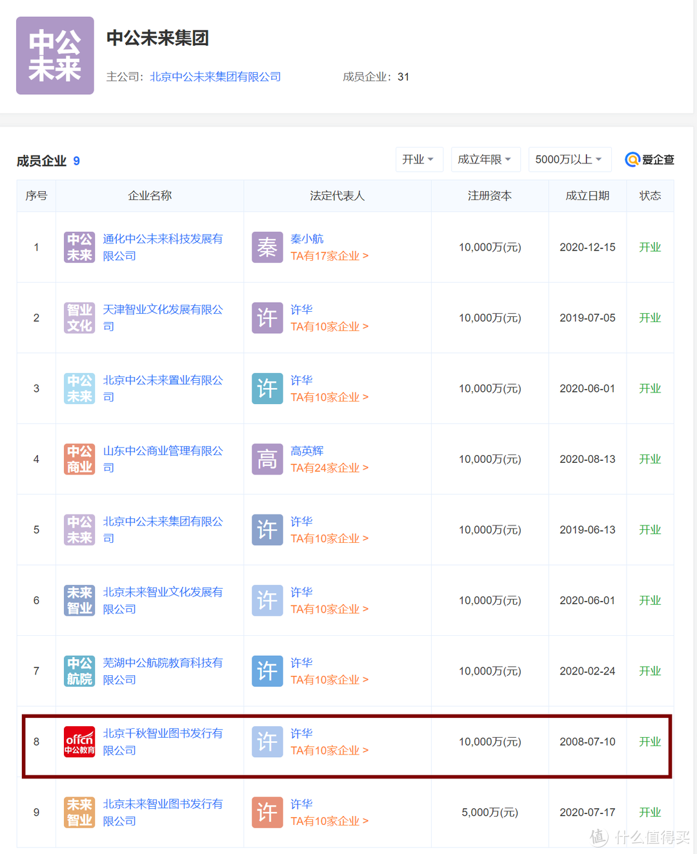This screenshot has width=697, height=854.
Task: Click the 秦 avatar for 秦小航
Action: point(267,247)
